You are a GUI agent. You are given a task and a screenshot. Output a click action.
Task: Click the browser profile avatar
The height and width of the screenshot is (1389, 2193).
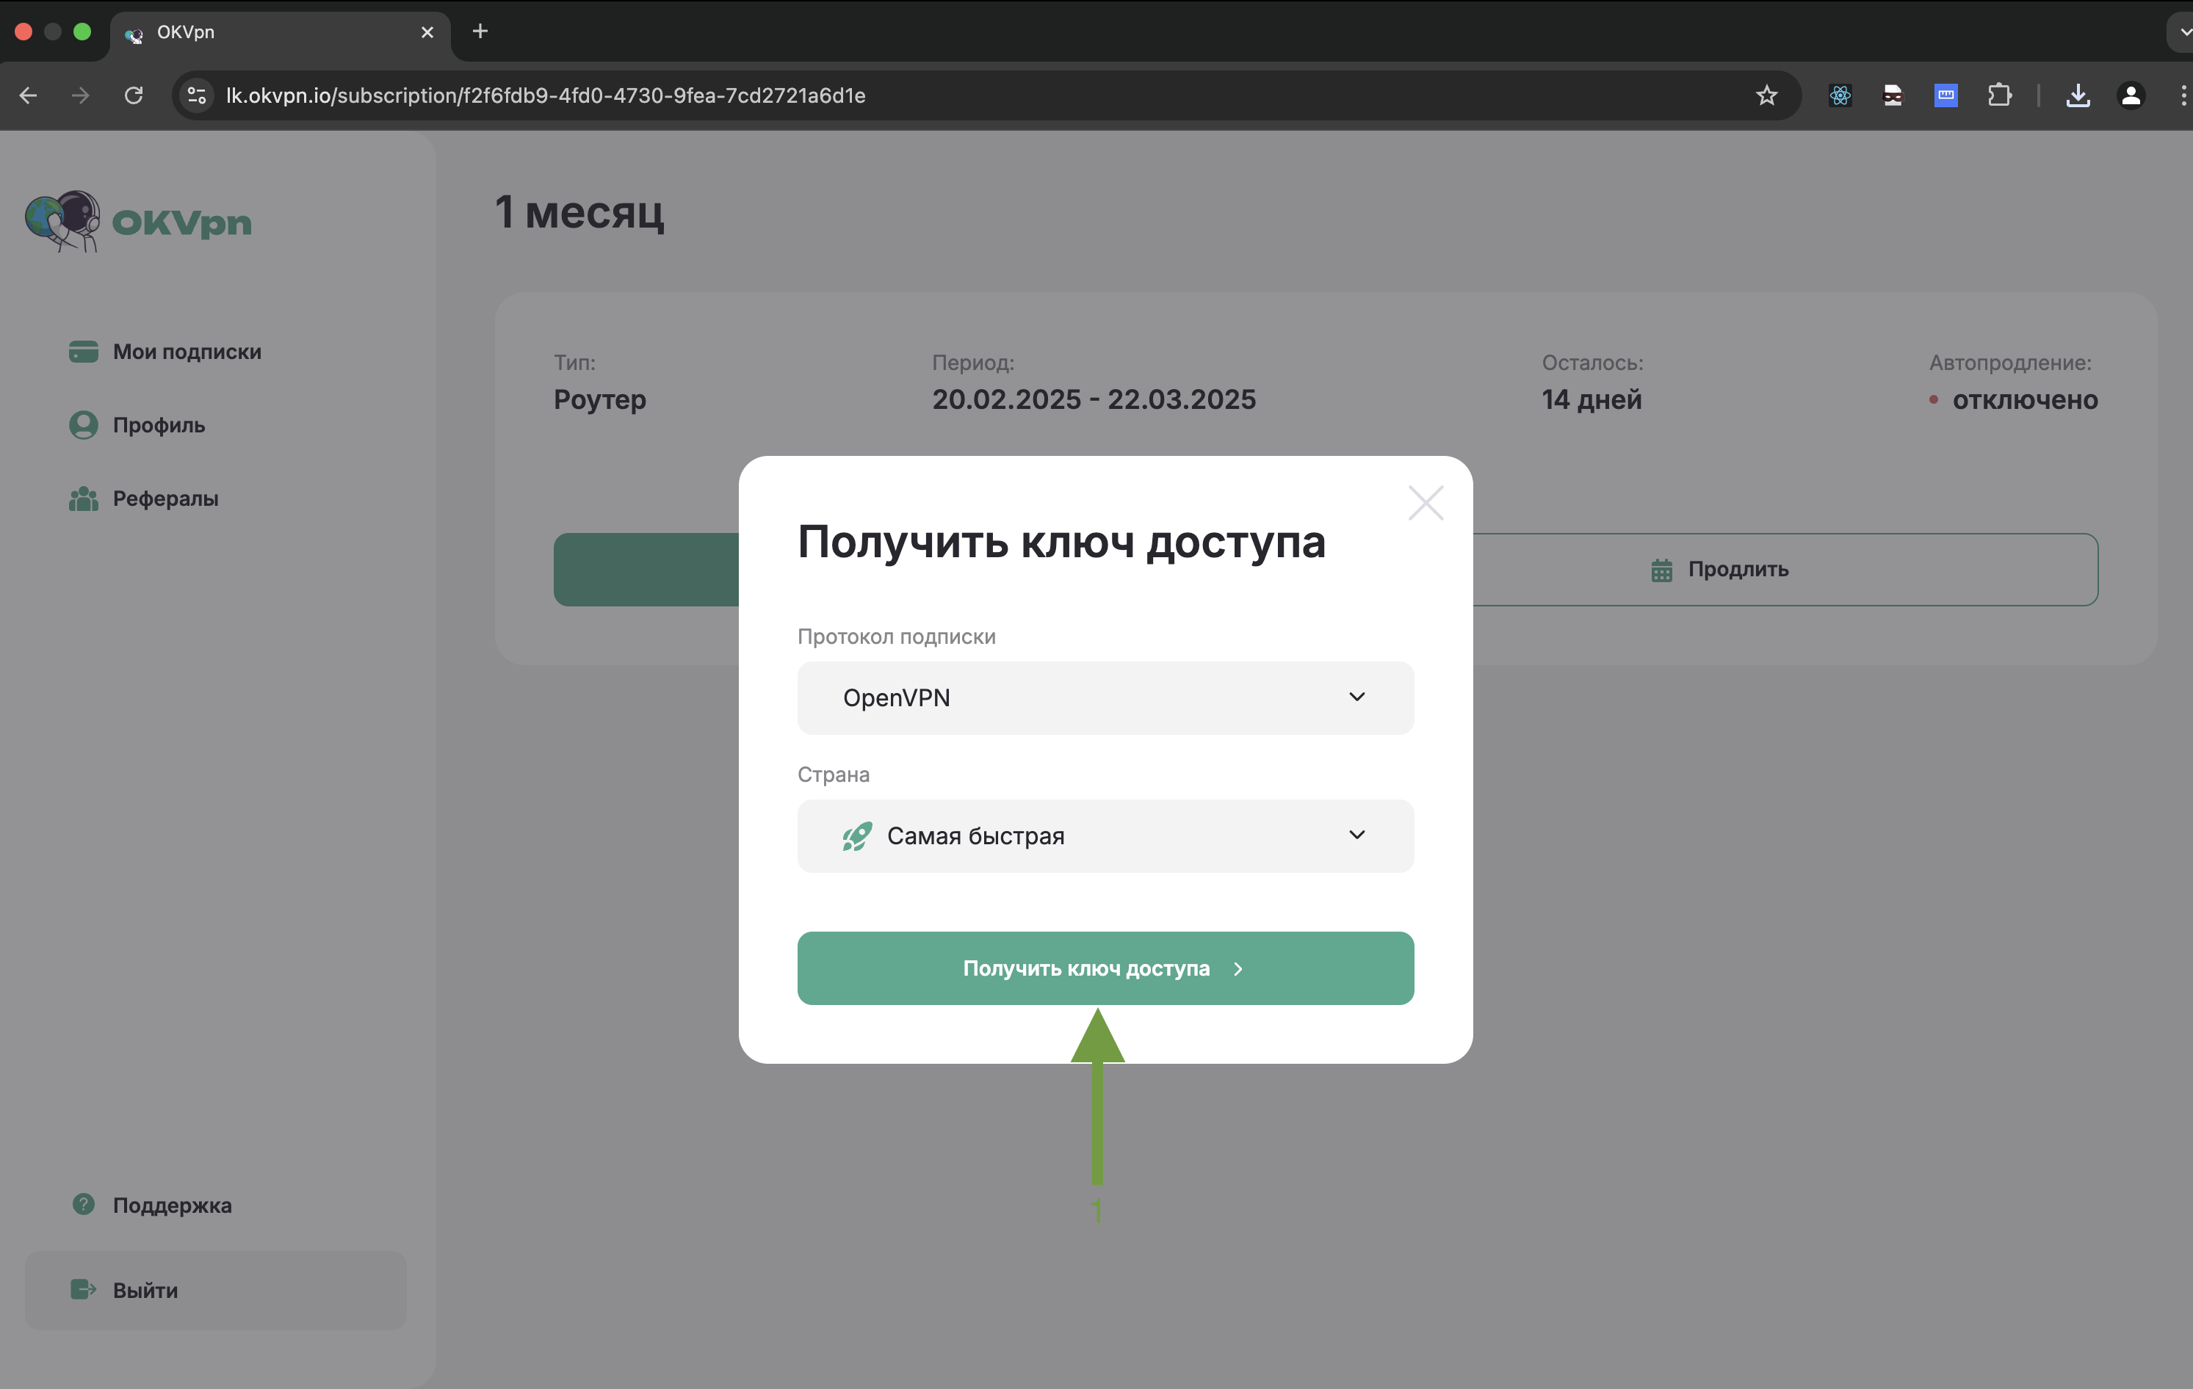[x=2131, y=95]
